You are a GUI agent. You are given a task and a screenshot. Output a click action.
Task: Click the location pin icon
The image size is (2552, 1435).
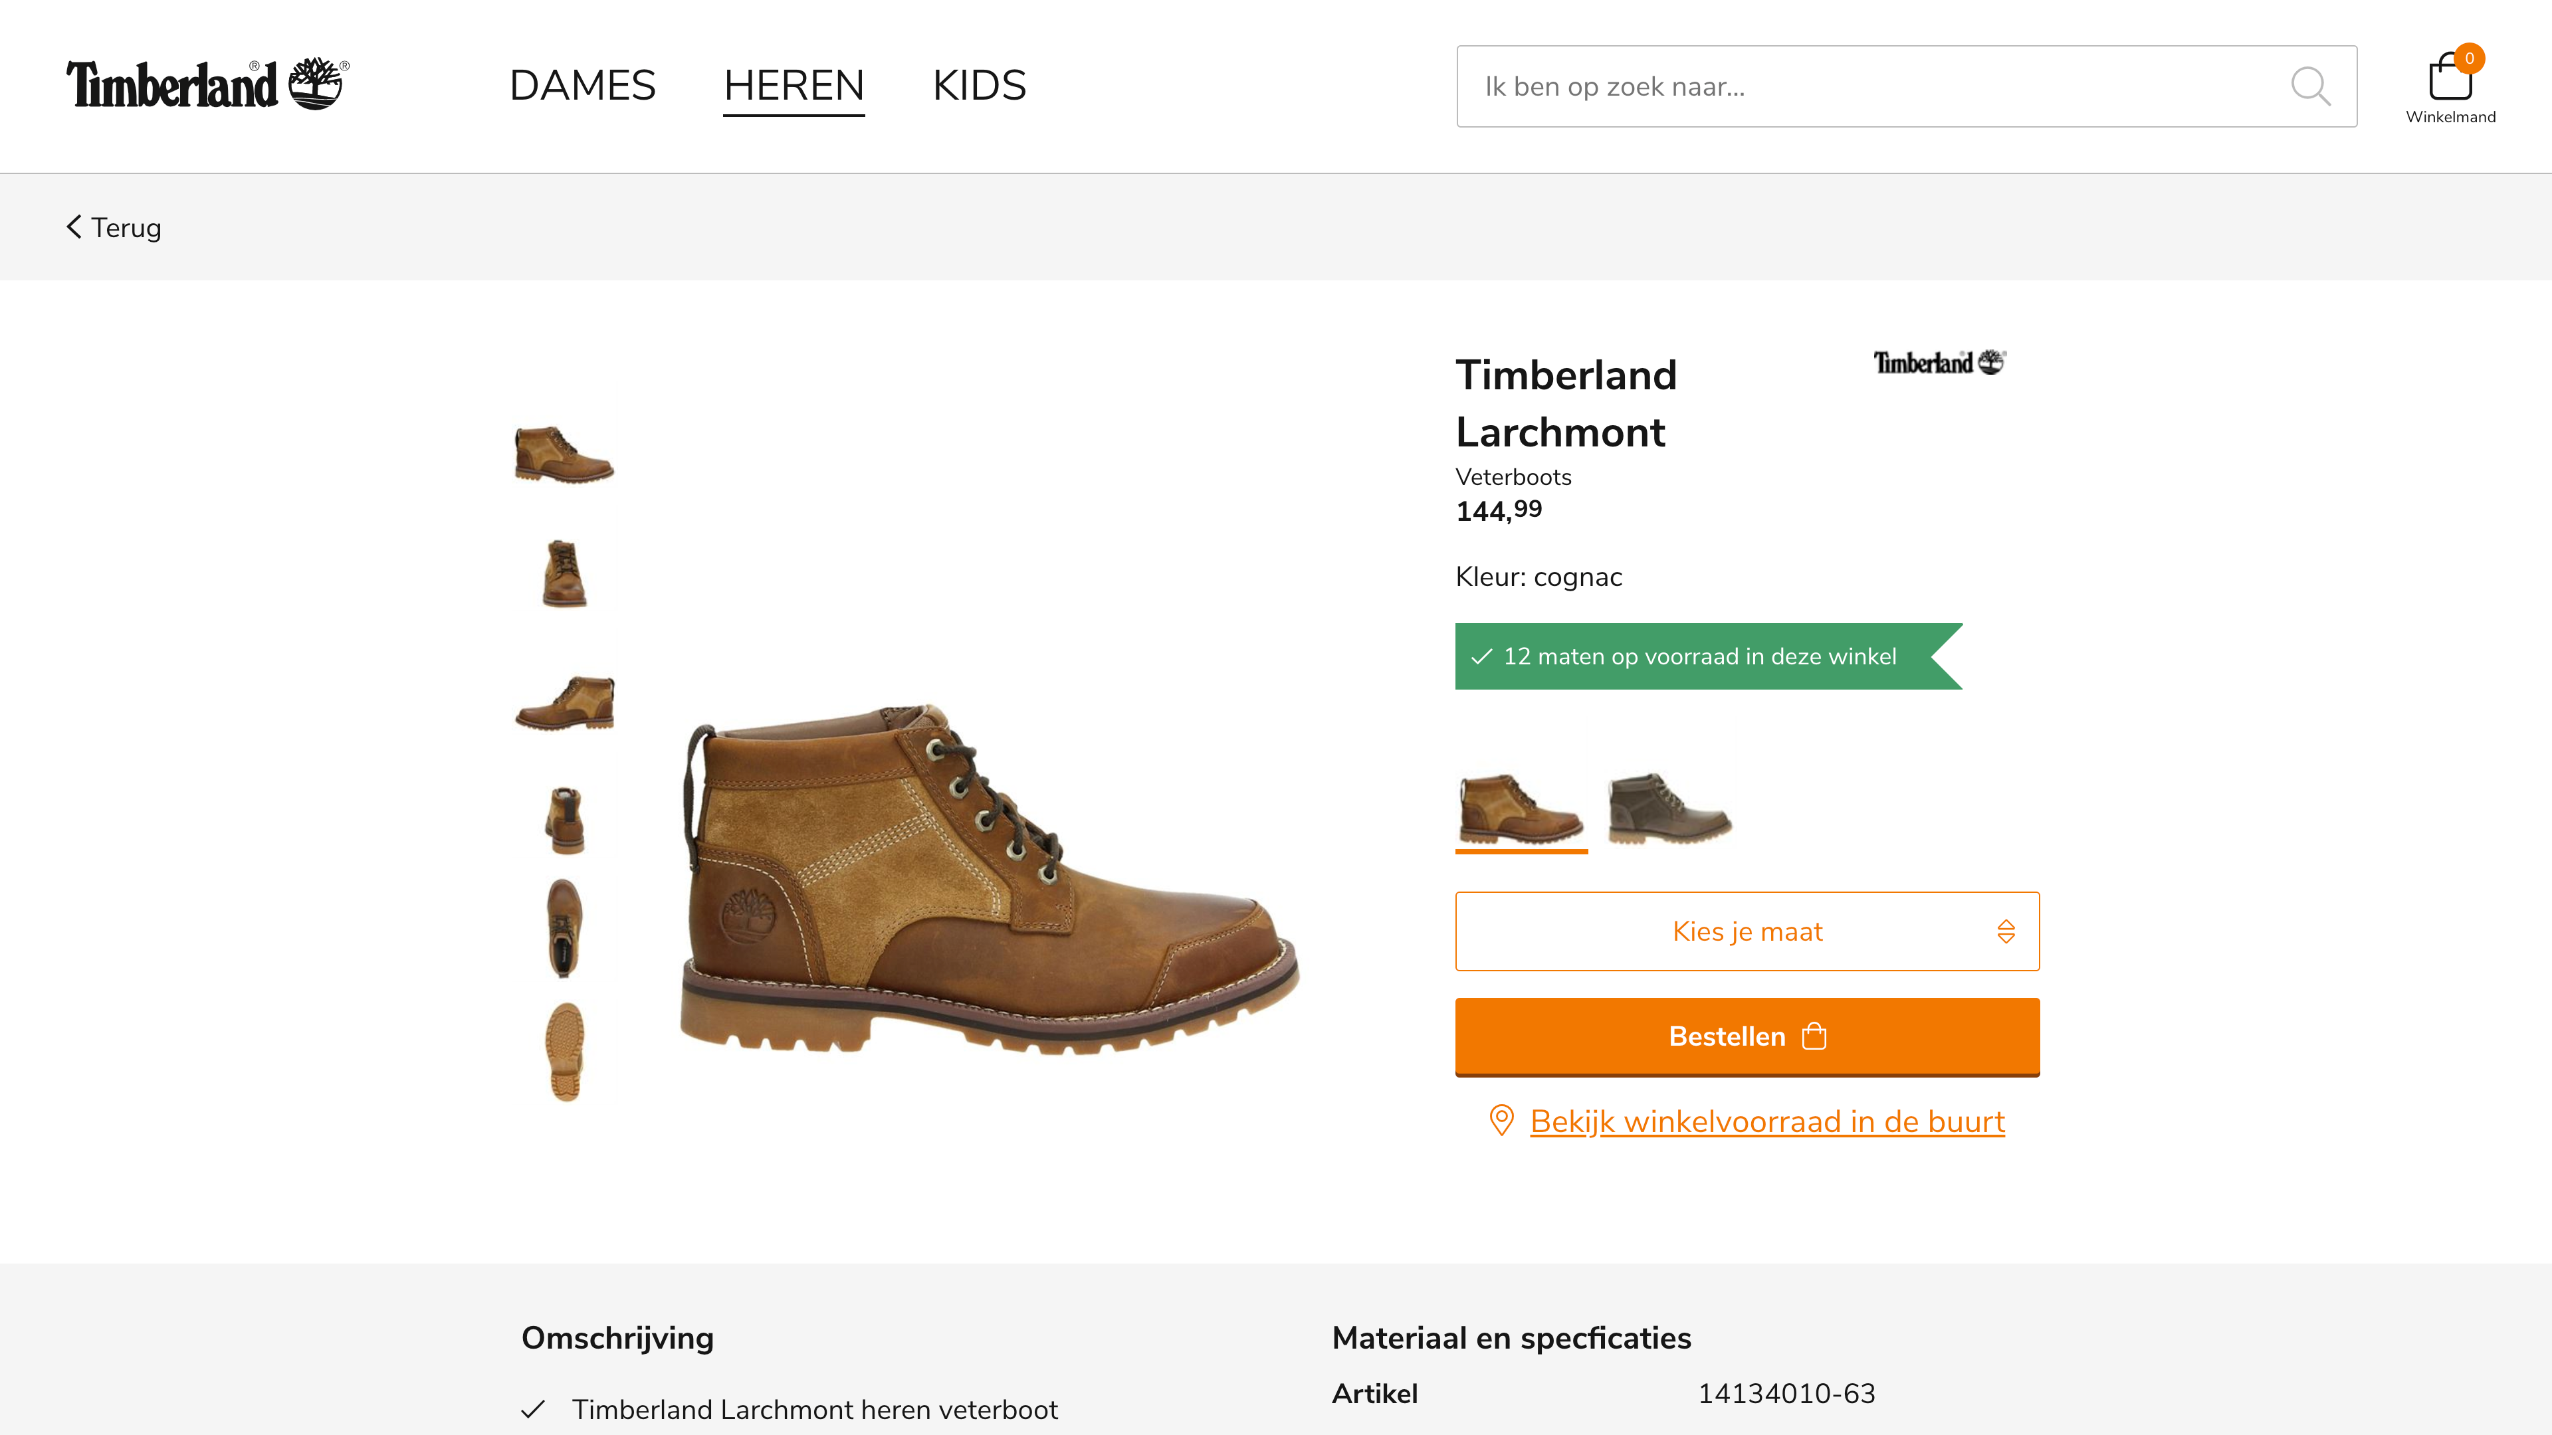(x=1501, y=1120)
